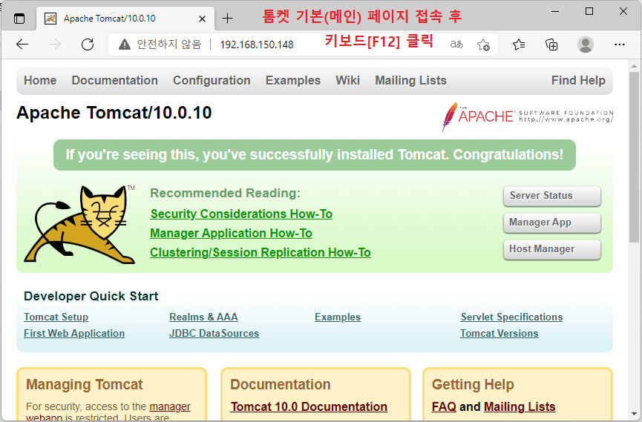Click the Developer Quick Start heading
This screenshot has height=422, width=642.
pos(91,296)
